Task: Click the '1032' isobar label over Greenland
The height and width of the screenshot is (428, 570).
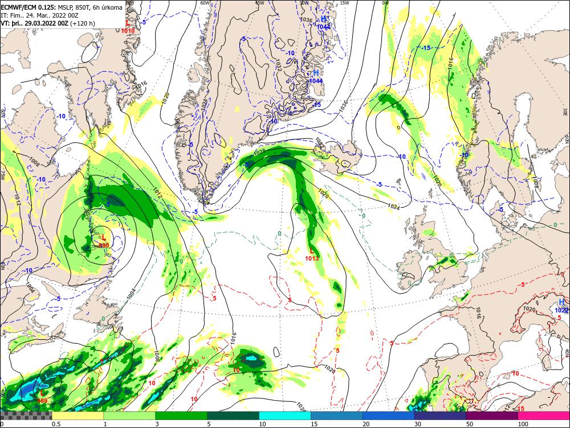Action: click(279, 65)
